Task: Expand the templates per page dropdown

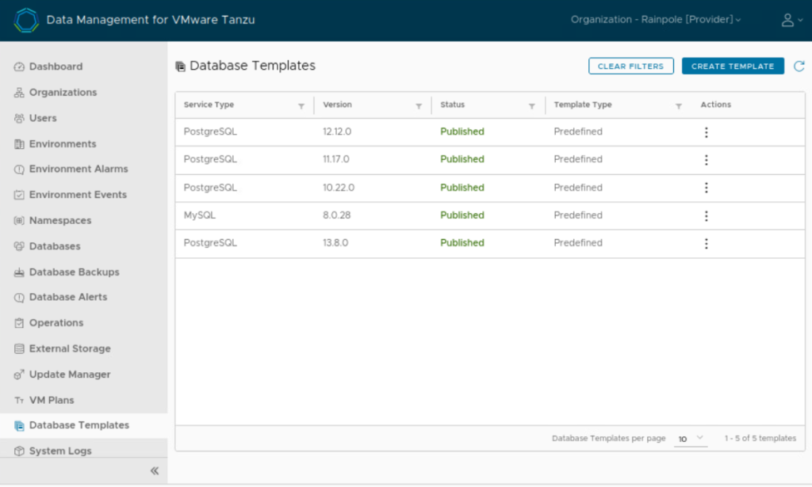Action: point(689,438)
